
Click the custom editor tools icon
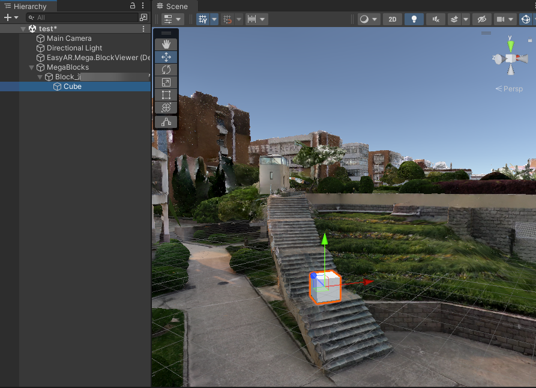166,122
